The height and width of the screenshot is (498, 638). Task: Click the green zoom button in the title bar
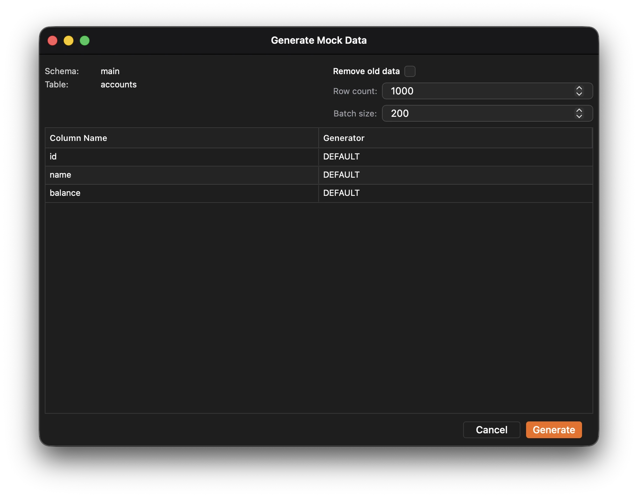pos(85,41)
